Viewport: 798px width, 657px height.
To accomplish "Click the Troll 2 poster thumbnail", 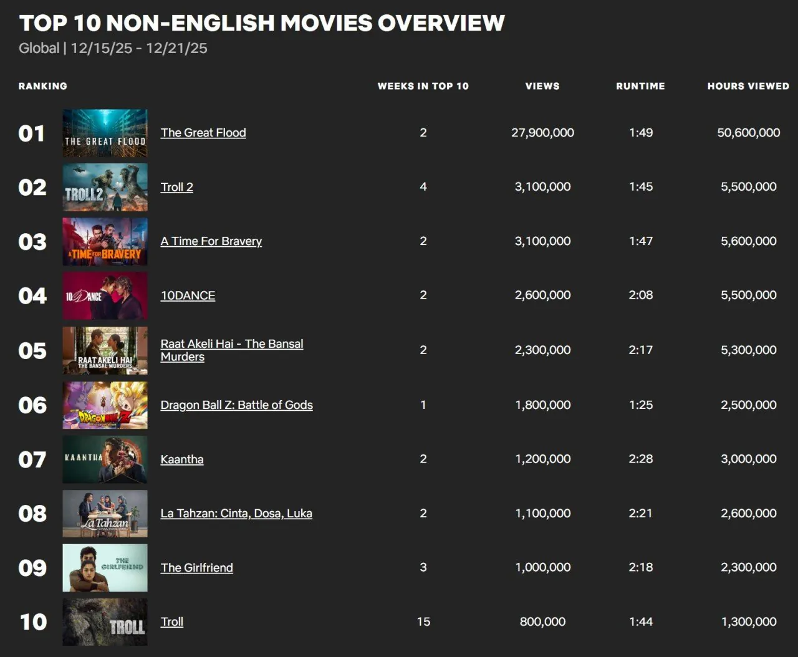I will [x=105, y=187].
